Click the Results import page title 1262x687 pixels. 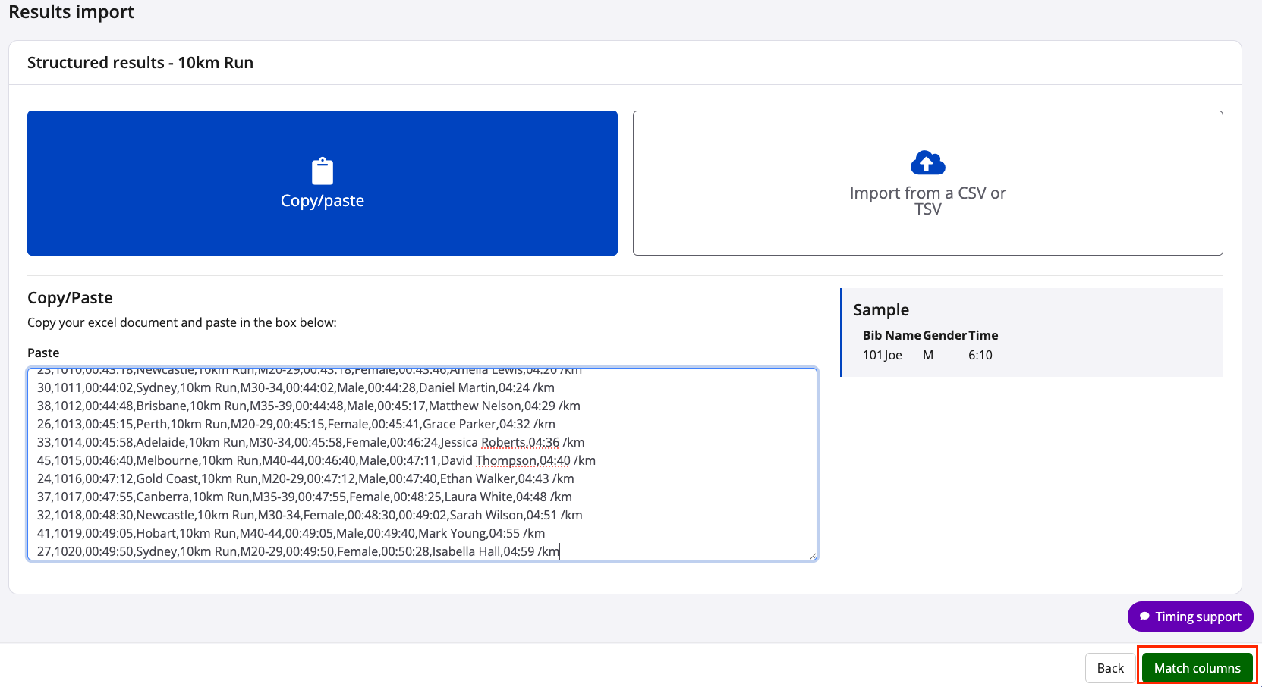[x=71, y=11]
